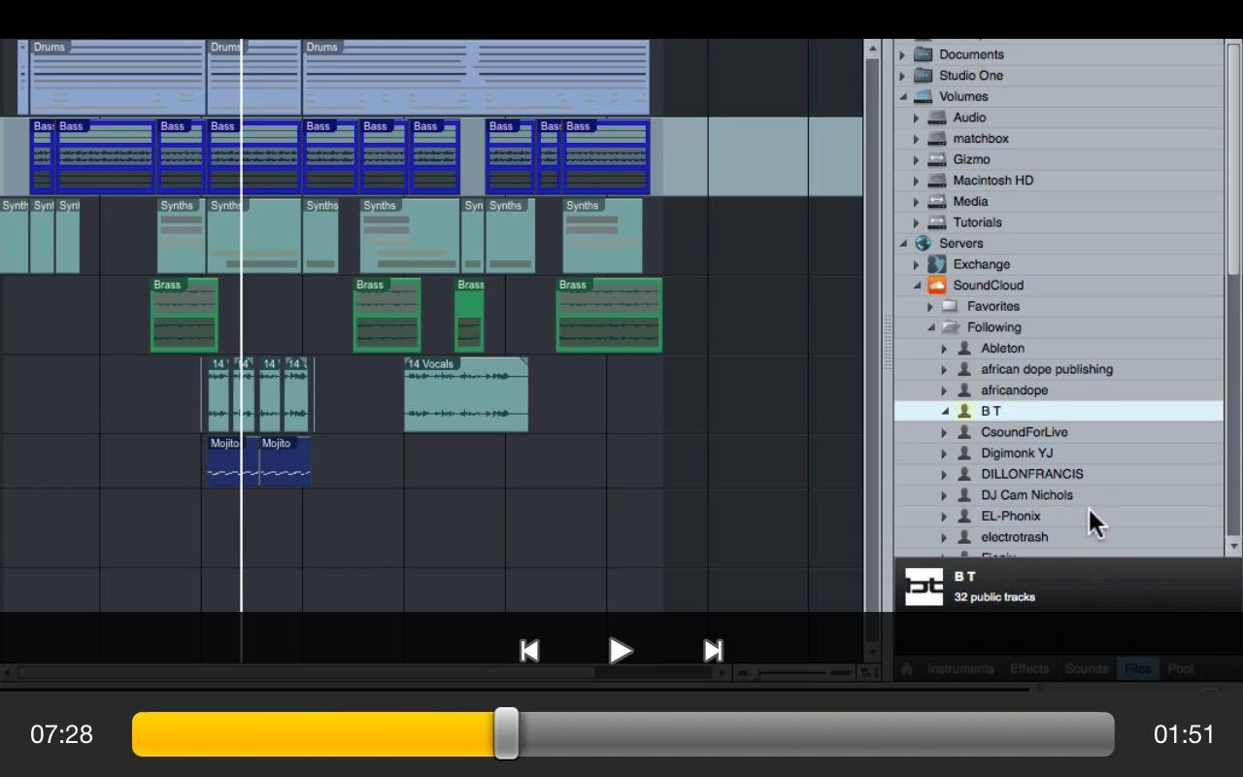
Task: Expand the Exchange server arrow
Action: [916, 264]
